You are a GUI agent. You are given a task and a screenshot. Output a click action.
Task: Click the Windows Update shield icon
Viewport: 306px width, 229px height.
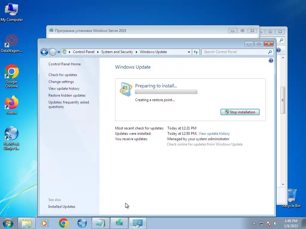point(126,89)
